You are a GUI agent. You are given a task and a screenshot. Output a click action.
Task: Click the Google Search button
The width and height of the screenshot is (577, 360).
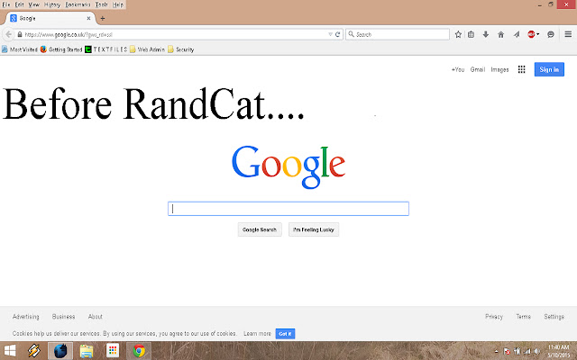point(260,229)
